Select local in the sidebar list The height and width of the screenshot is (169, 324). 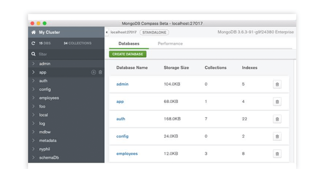43,115
